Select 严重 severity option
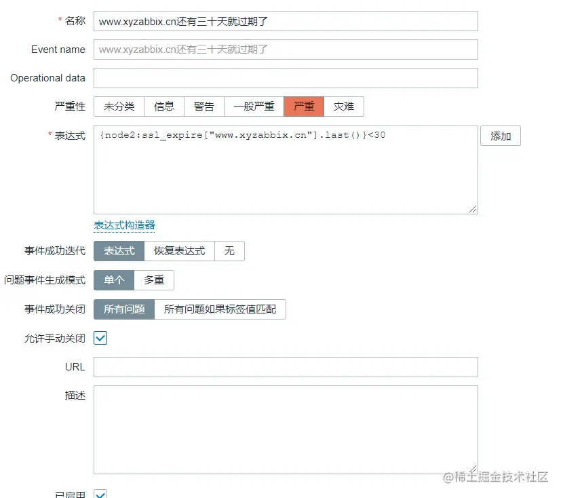 click(x=304, y=107)
